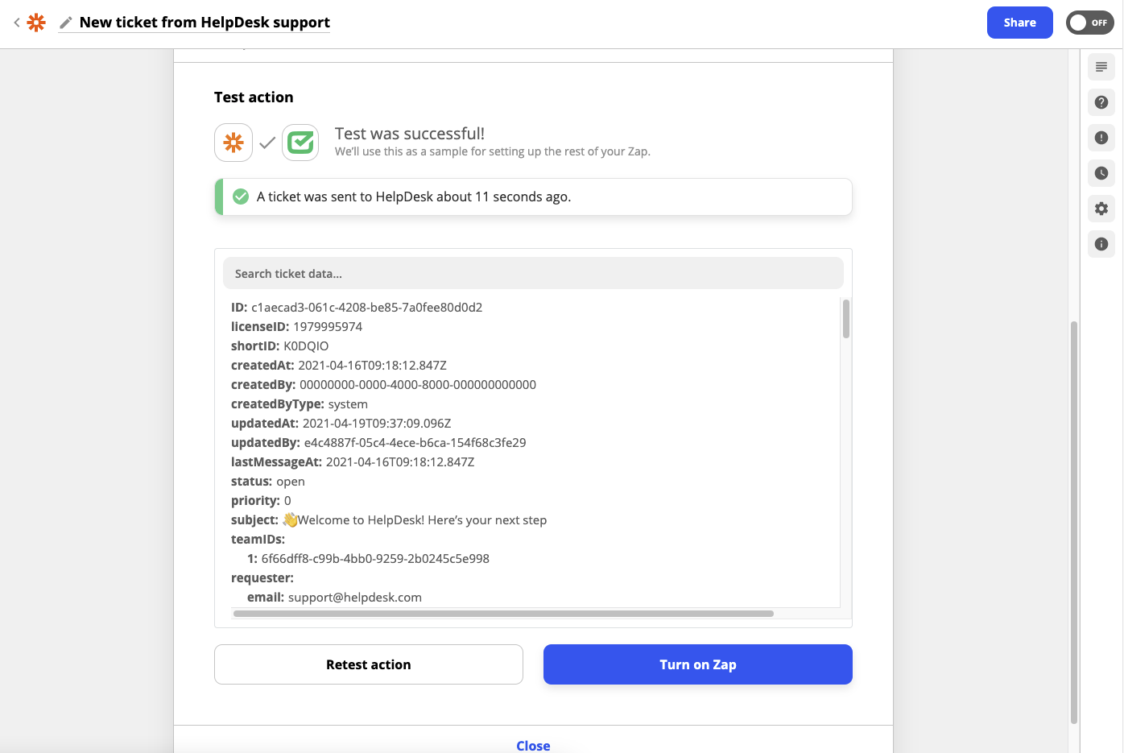The width and height of the screenshot is (1124, 753).
Task: Search in the ticket data field
Action: [533, 274]
